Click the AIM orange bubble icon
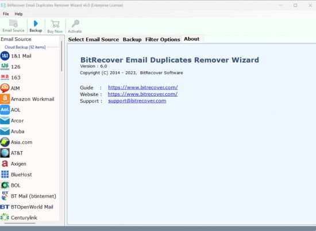316x231 pixels. coord(5,88)
